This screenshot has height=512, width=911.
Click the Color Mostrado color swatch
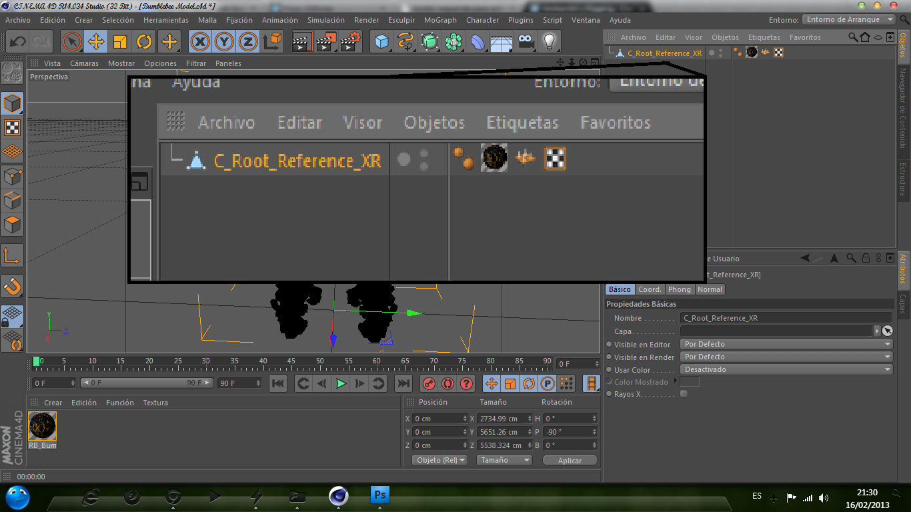click(690, 381)
